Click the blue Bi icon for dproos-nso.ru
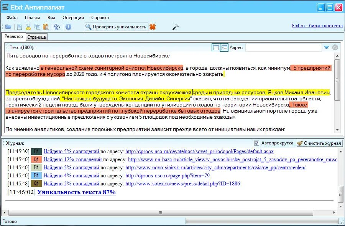The width and height of the screenshot is (345, 226). point(36,175)
